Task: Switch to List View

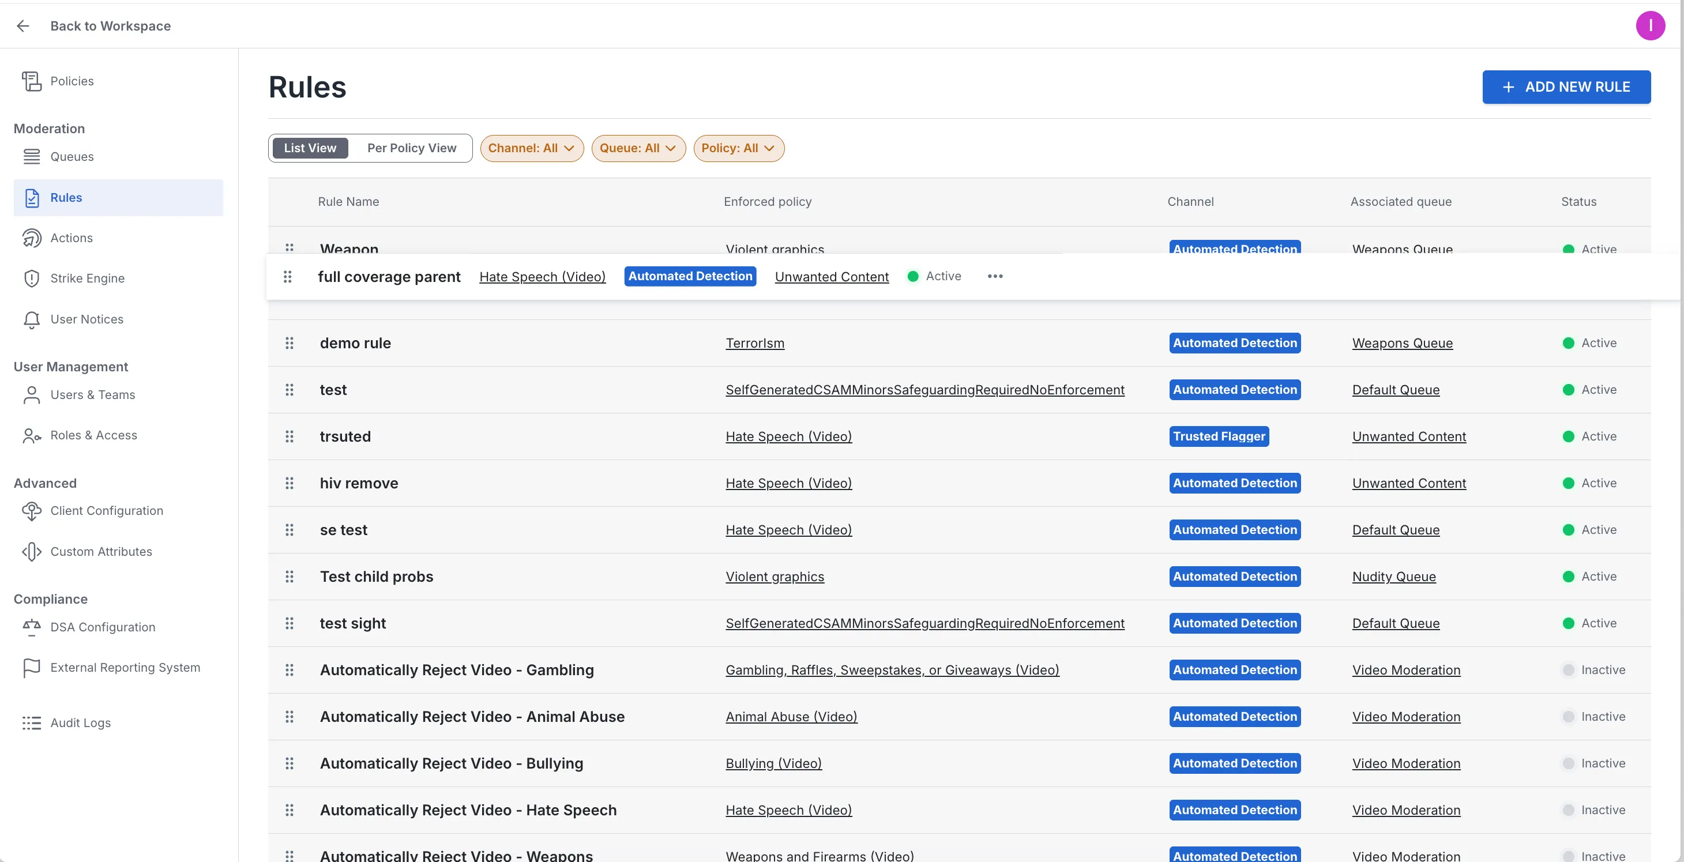Action: [x=310, y=148]
